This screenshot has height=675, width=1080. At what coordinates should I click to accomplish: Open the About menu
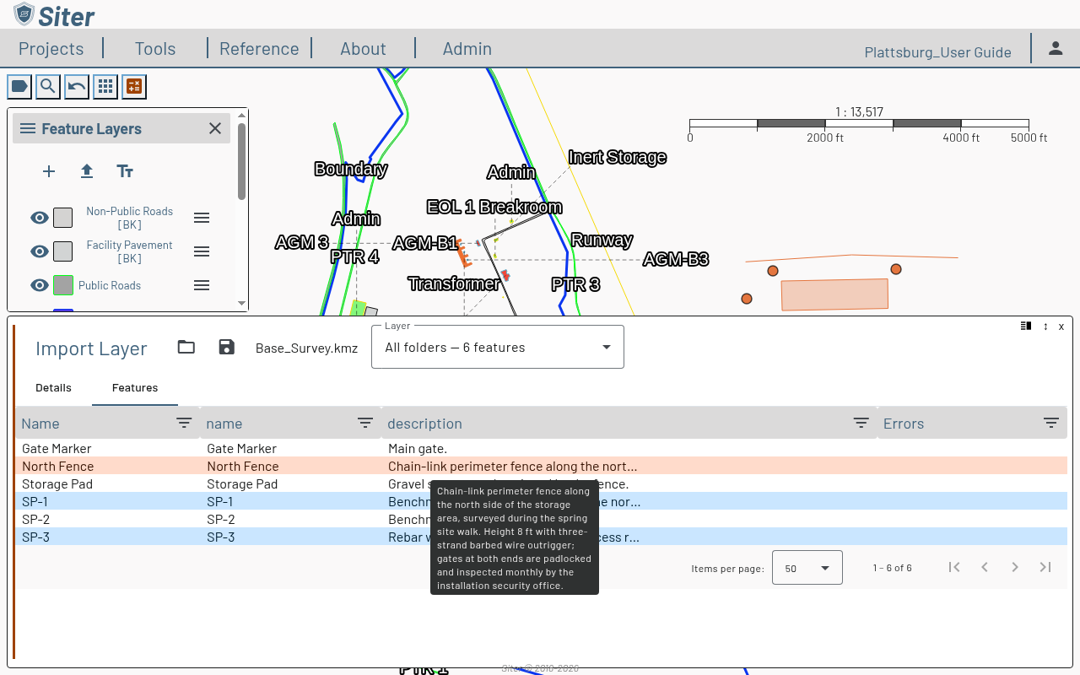pyautogui.click(x=363, y=48)
